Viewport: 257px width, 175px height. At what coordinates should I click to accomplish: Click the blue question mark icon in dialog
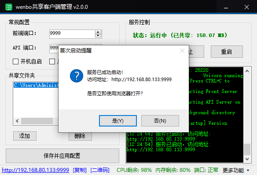[x=77, y=76]
